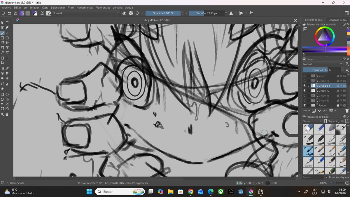Show the hidden Grupo 76 layer
This screenshot has width=350, height=197.
pyautogui.click(x=305, y=81)
